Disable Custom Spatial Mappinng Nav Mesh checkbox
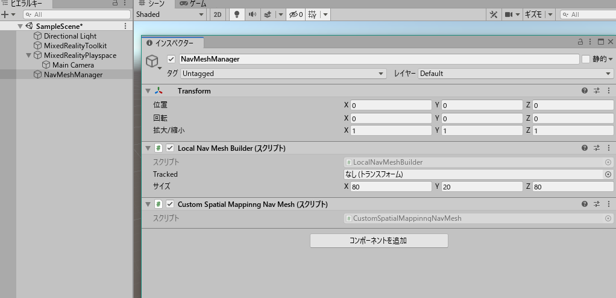 (x=170, y=204)
